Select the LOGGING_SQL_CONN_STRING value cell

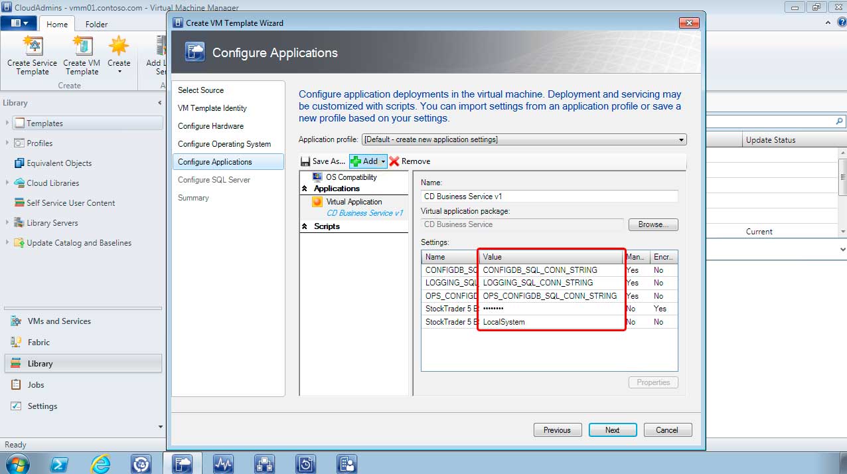pyautogui.click(x=552, y=283)
